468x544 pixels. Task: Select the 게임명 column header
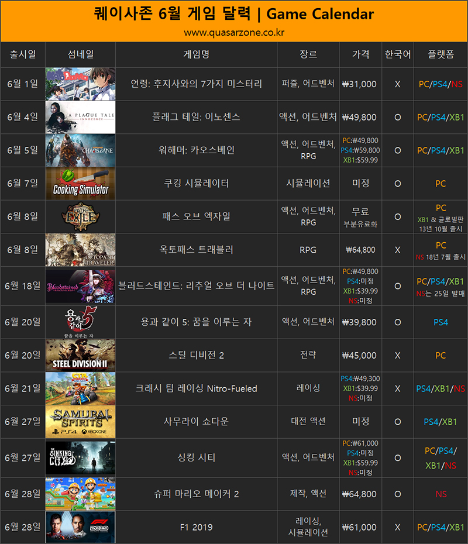click(x=197, y=54)
